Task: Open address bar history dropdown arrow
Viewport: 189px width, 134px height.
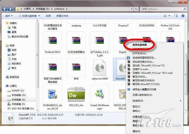Action: [x=132, y=9]
